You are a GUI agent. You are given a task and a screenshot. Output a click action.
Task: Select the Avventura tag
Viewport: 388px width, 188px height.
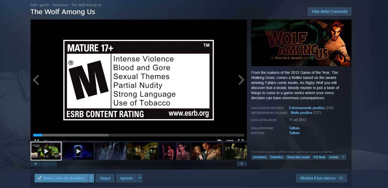(259, 157)
